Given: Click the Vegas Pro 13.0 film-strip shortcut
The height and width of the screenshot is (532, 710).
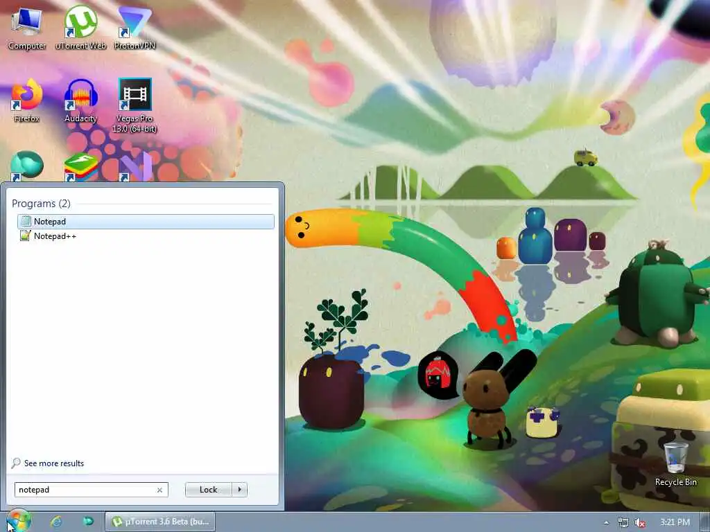Looking at the screenshot, I should click(135, 105).
